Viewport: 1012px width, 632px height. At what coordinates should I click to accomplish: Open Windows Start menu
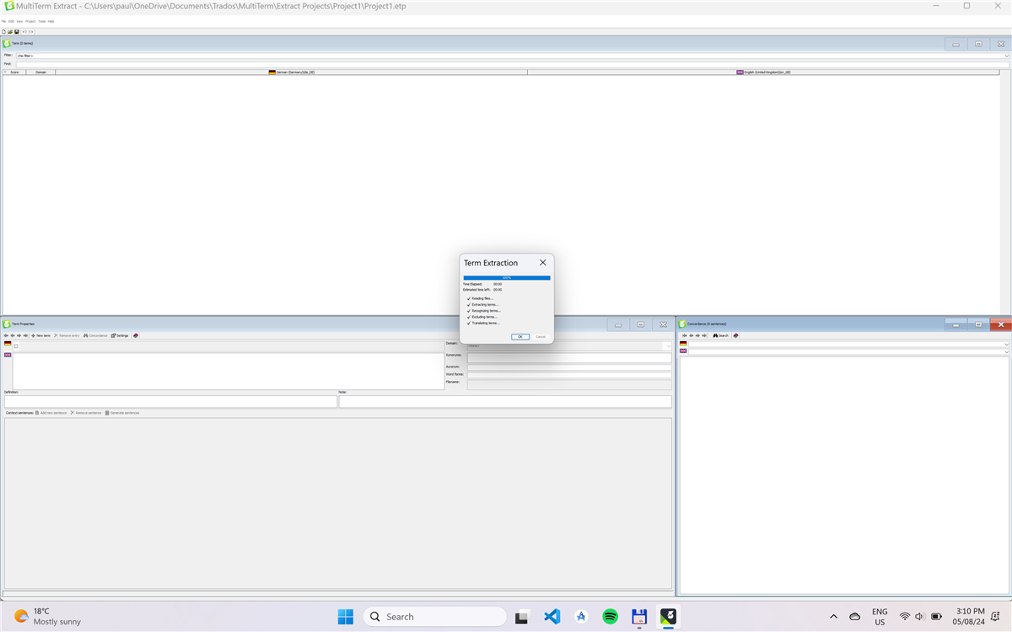pos(346,616)
